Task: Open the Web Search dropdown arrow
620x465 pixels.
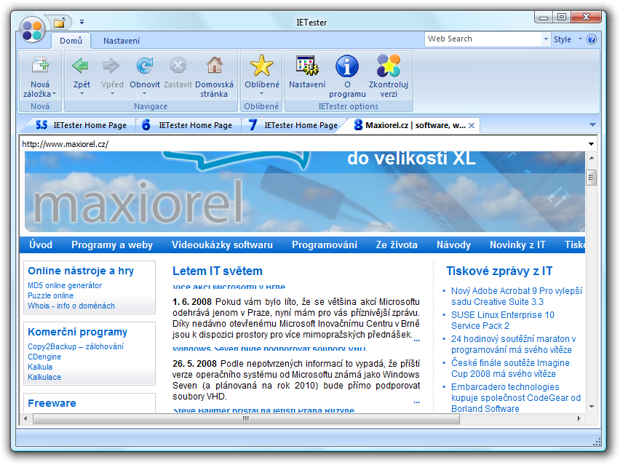Action: (x=546, y=39)
